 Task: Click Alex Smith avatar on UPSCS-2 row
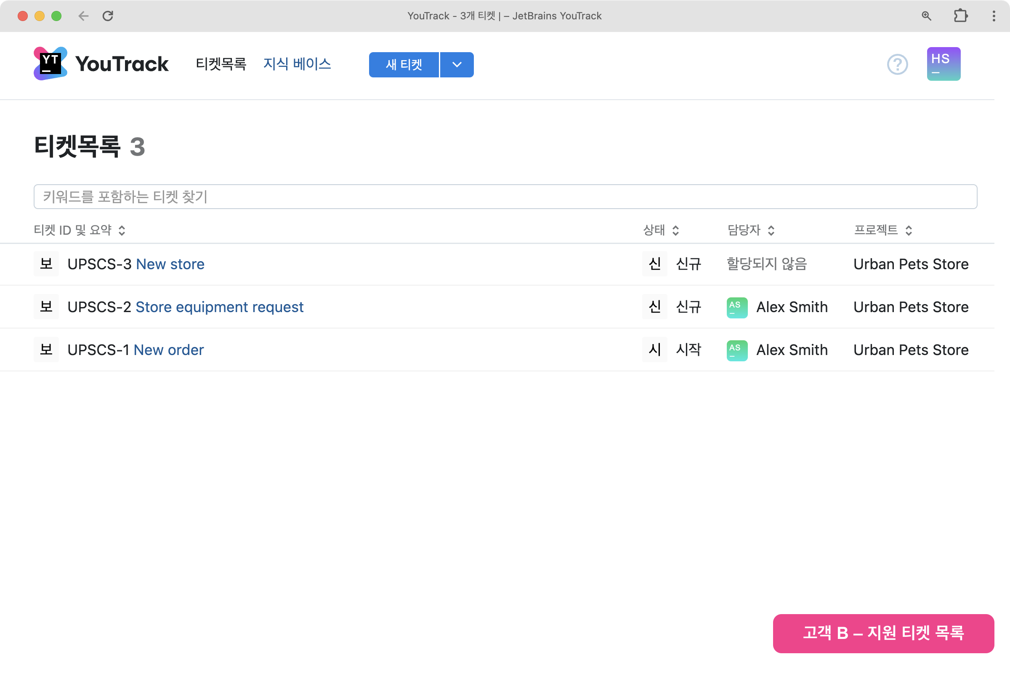[737, 307]
